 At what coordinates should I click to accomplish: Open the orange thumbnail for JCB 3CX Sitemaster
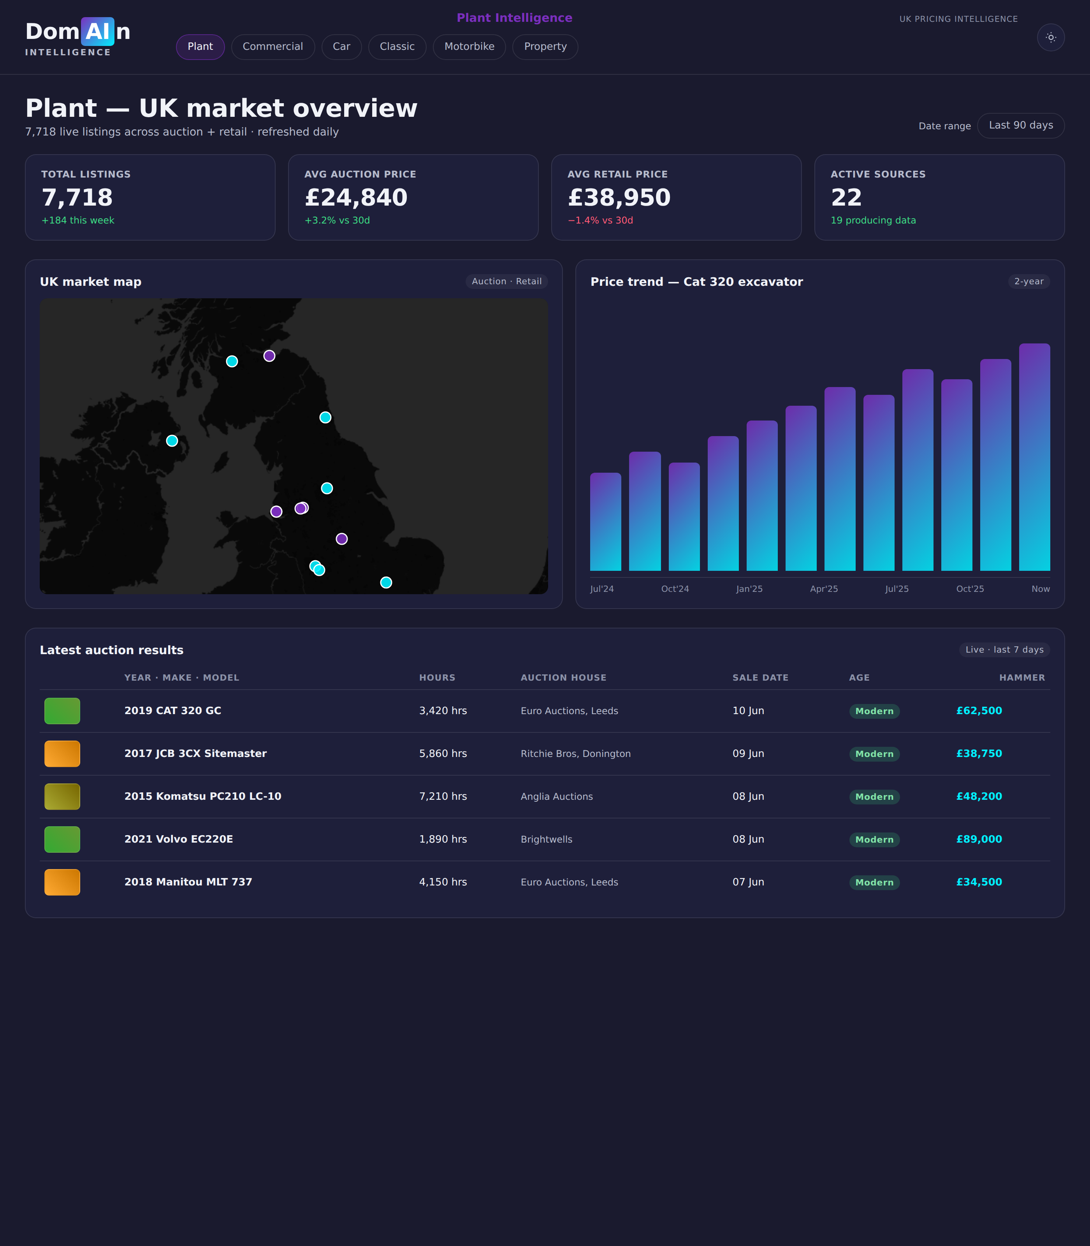(62, 754)
